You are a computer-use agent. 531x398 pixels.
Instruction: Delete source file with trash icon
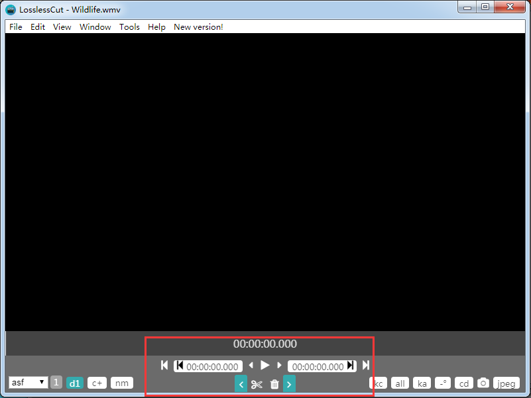pos(274,384)
